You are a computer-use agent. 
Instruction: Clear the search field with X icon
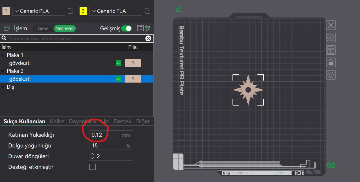pos(148,39)
